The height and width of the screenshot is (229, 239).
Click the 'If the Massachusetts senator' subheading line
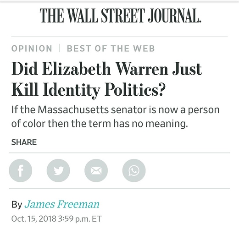click(116, 109)
